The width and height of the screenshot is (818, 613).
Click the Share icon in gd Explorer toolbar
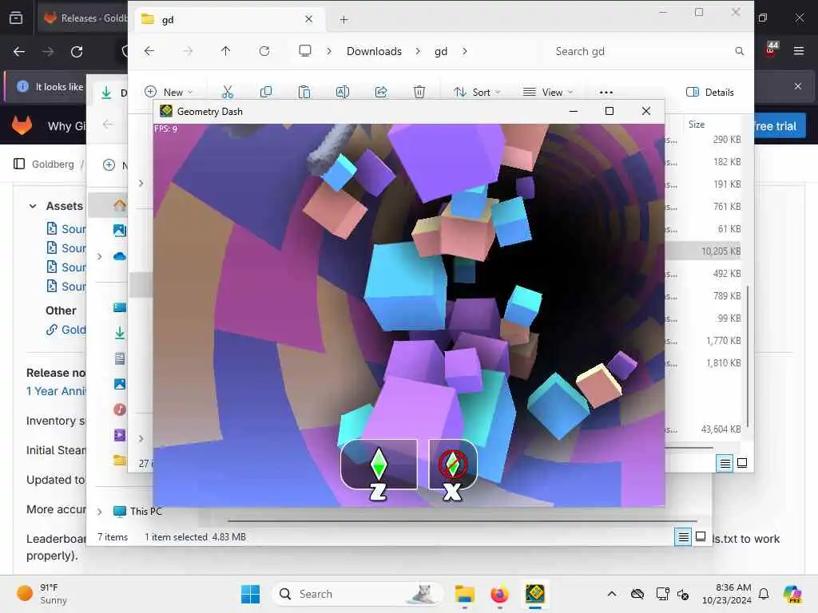381,93
